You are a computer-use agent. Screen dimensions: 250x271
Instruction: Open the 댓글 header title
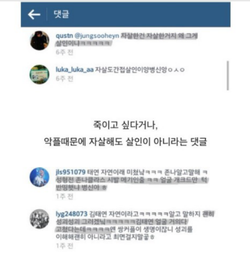coord(61,14)
